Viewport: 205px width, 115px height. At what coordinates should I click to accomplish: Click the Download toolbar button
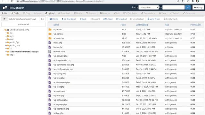tap(64, 13)
